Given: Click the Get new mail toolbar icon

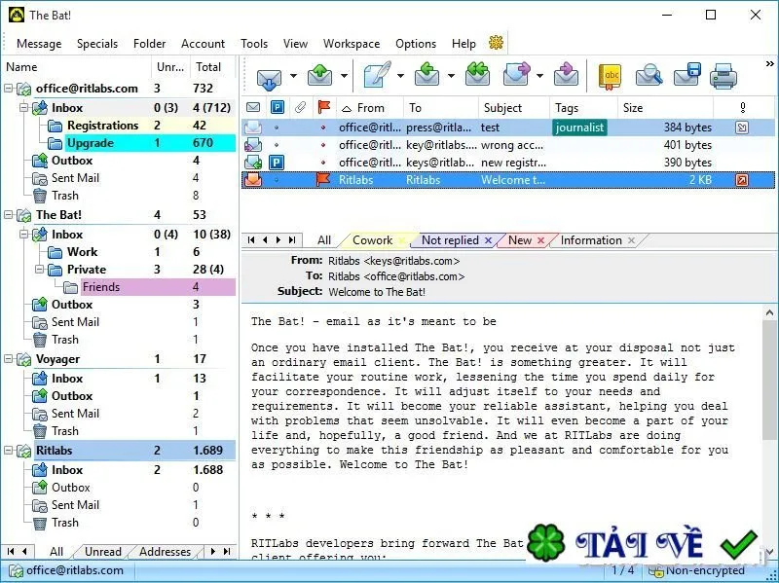Looking at the screenshot, I should tap(269, 77).
